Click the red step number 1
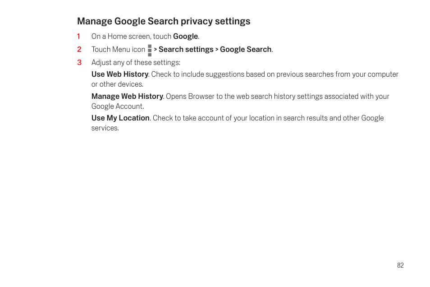Image resolution: width=430 pixels, height=287 pixels. (x=79, y=36)
